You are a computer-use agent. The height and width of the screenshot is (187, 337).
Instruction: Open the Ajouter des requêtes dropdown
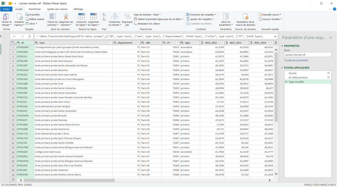coord(200,19)
